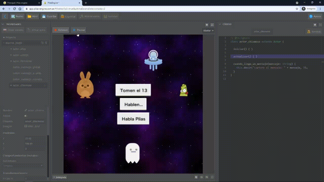Open the scene canvas settings gear
Viewport: 324px width, 182px height.
[207, 25]
